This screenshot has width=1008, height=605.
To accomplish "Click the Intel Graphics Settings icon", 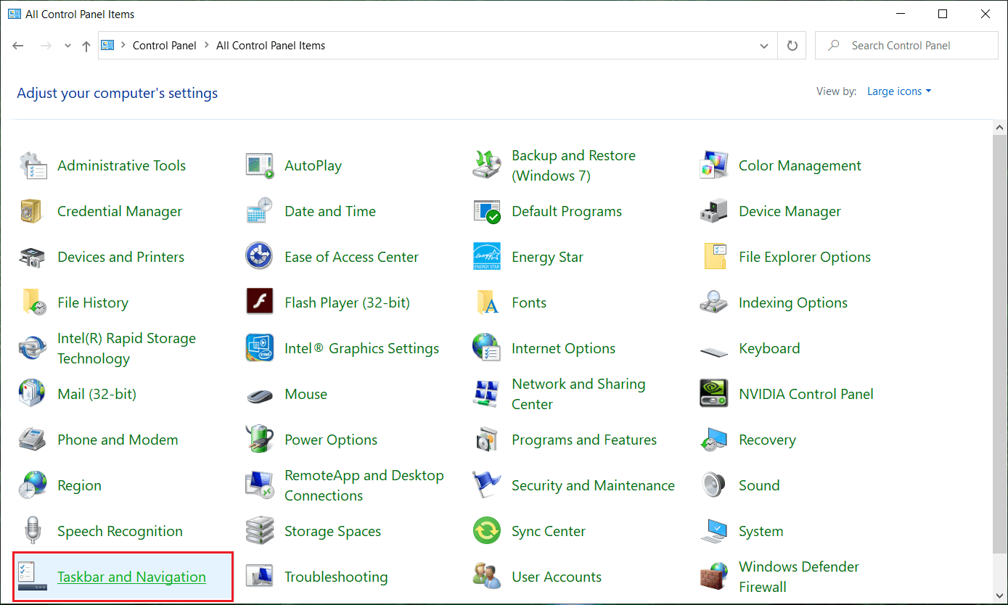I will tap(260, 348).
